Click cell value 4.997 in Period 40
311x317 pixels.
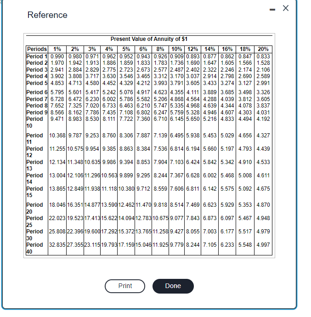[x=263, y=244]
